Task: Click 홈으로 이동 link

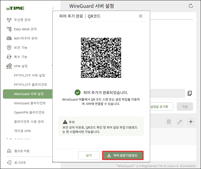Action: point(22,151)
